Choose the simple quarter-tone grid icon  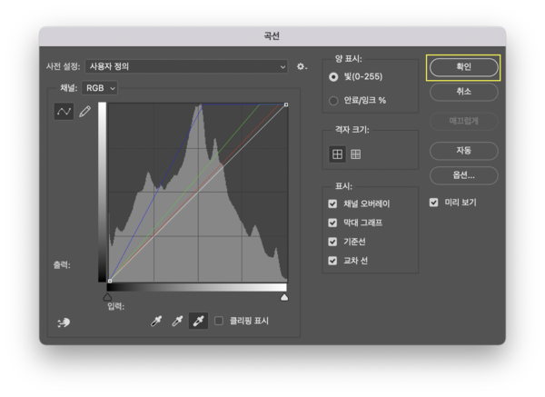click(337, 154)
